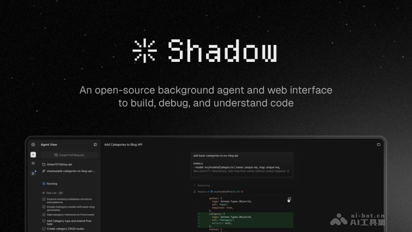Click the spinner checkbox on Add Category type task
The image size is (412, 232).
coord(44,221)
